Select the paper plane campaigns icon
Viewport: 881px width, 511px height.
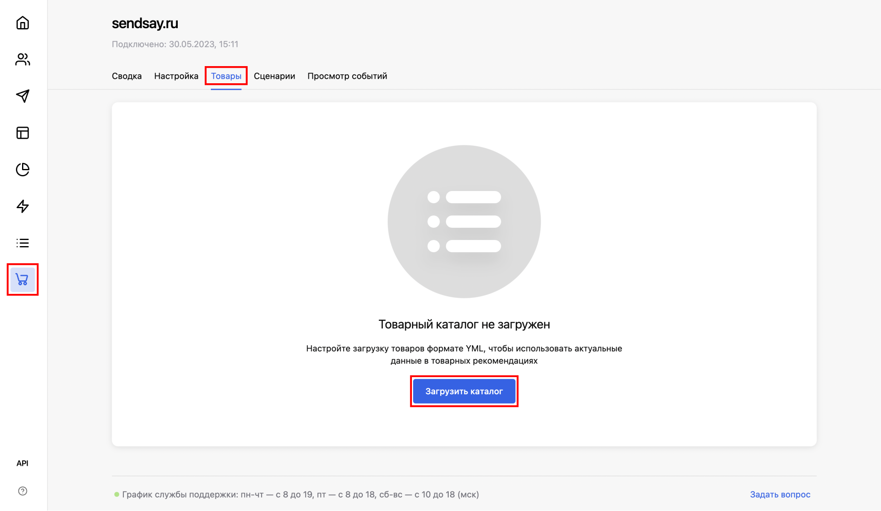22,96
